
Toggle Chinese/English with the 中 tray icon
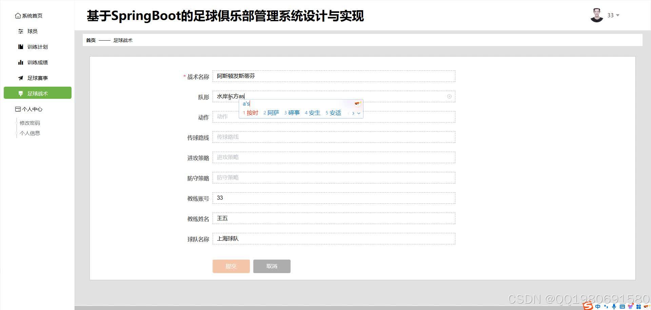pyautogui.click(x=598, y=307)
